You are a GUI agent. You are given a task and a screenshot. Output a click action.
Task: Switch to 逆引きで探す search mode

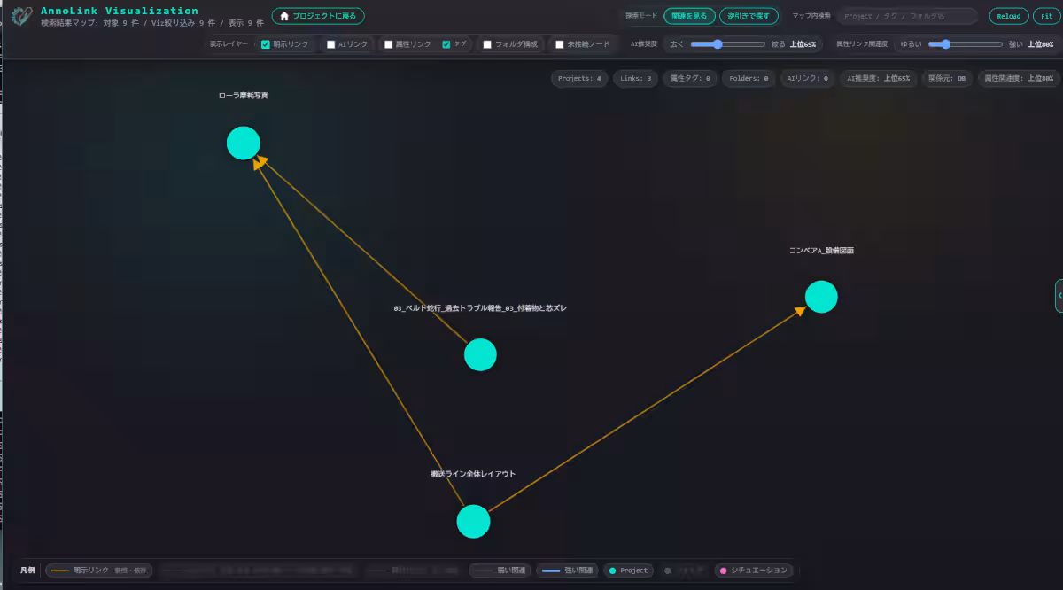pyautogui.click(x=749, y=16)
